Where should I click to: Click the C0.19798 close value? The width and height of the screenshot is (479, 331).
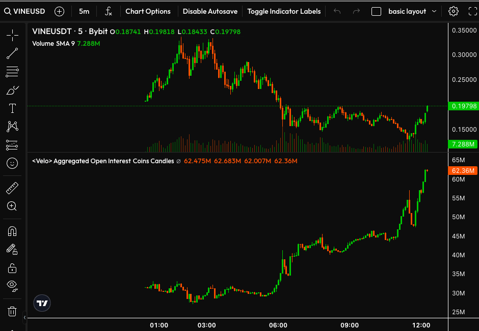pos(225,32)
